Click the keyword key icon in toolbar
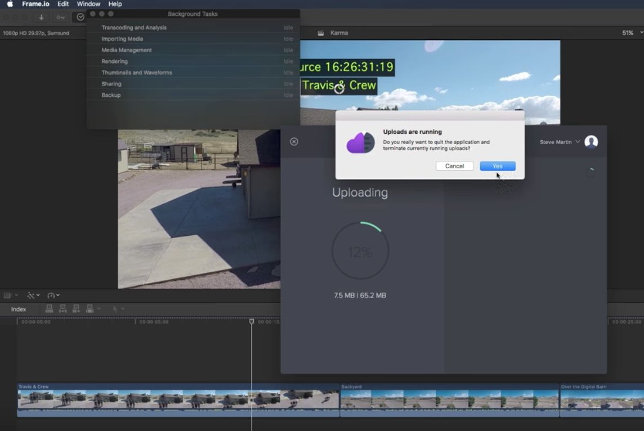The width and height of the screenshot is (644, 431). (61, 17)
